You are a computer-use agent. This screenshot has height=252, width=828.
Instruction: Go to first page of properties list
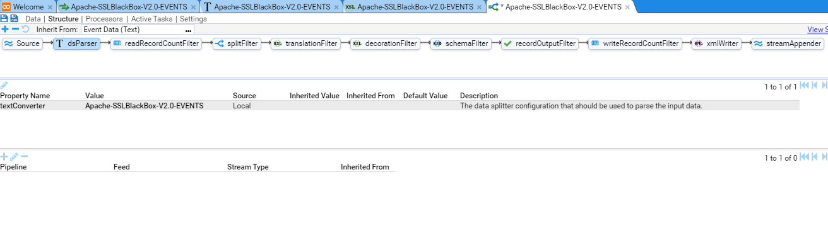click(804, 86)
